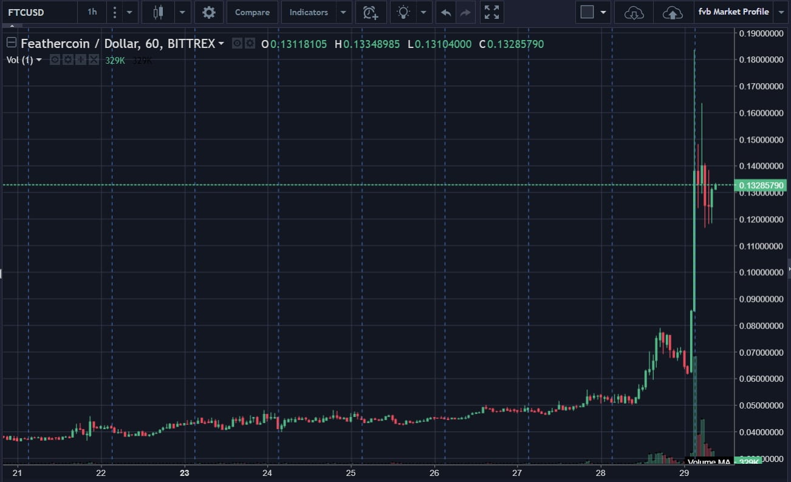Select the single-chart layout square icon
Viewport: 791px width, 482px height.
click(587, 12)
